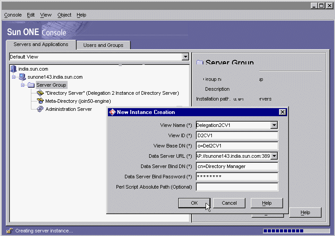Click the View Base DN field

[237, 146]
